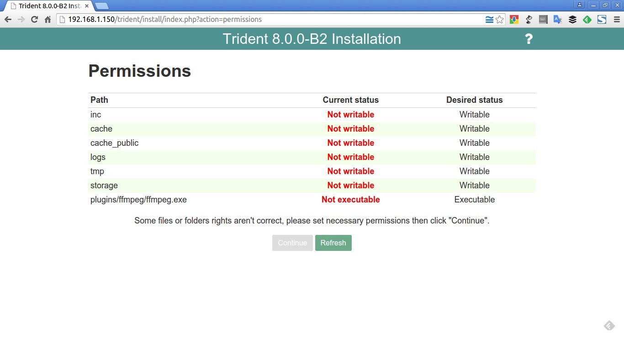The image size is (624, 340).
Task: Select the storage path cell
Action: (104, 185)
